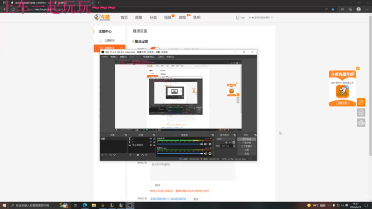
Task: Refresh the browser page
Action: [x=13, y=9]
